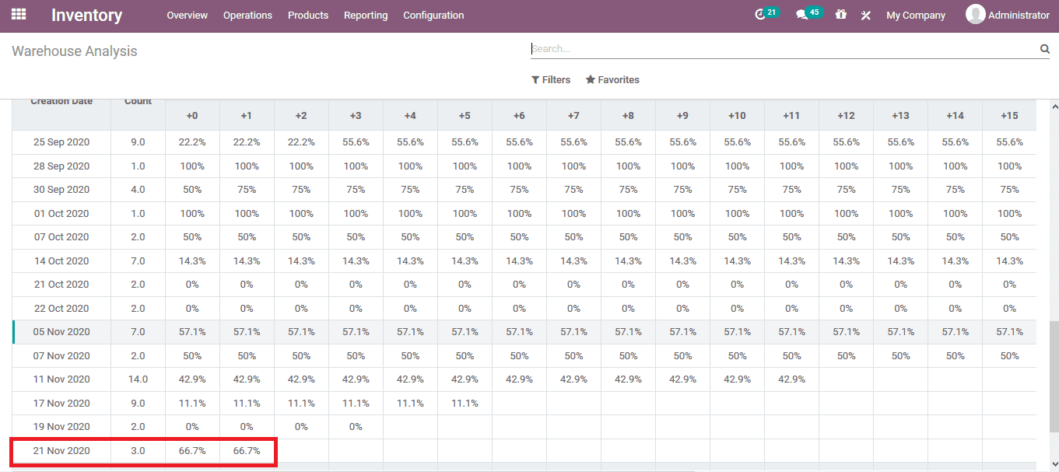Click the +10 column header
The width and height of the screenshot is (1059, 472).
(737, 115)
